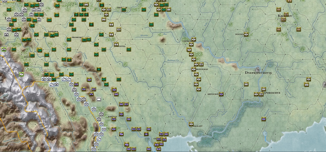Click the Skvirka river label
The width and height of the screenshot is (326, 152).
pos(144,36)
